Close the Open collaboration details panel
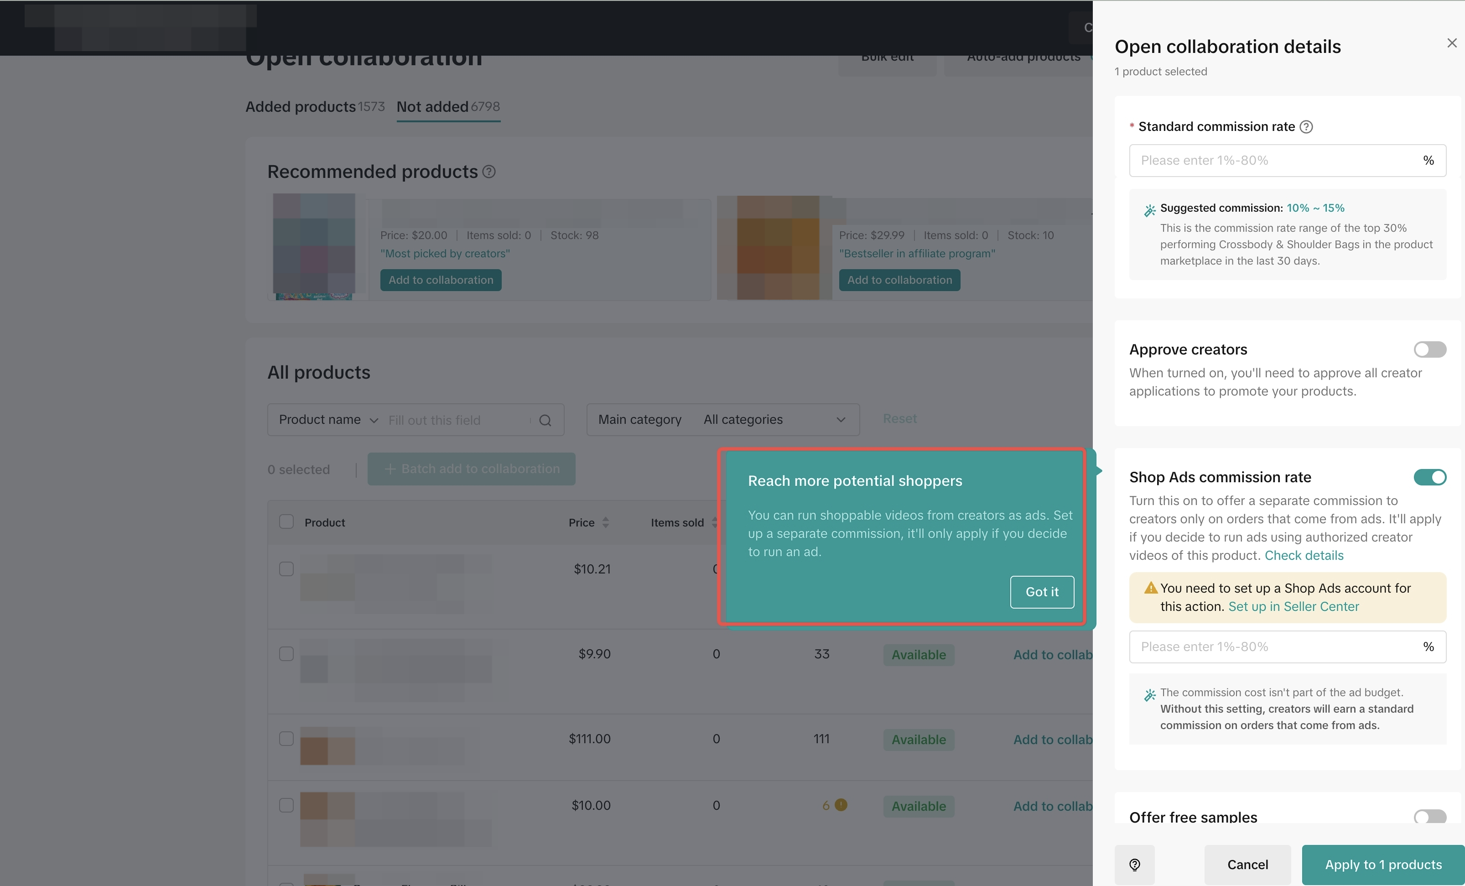The width and height of the screenshot is (1465, 886). [x=1451, y=43]
